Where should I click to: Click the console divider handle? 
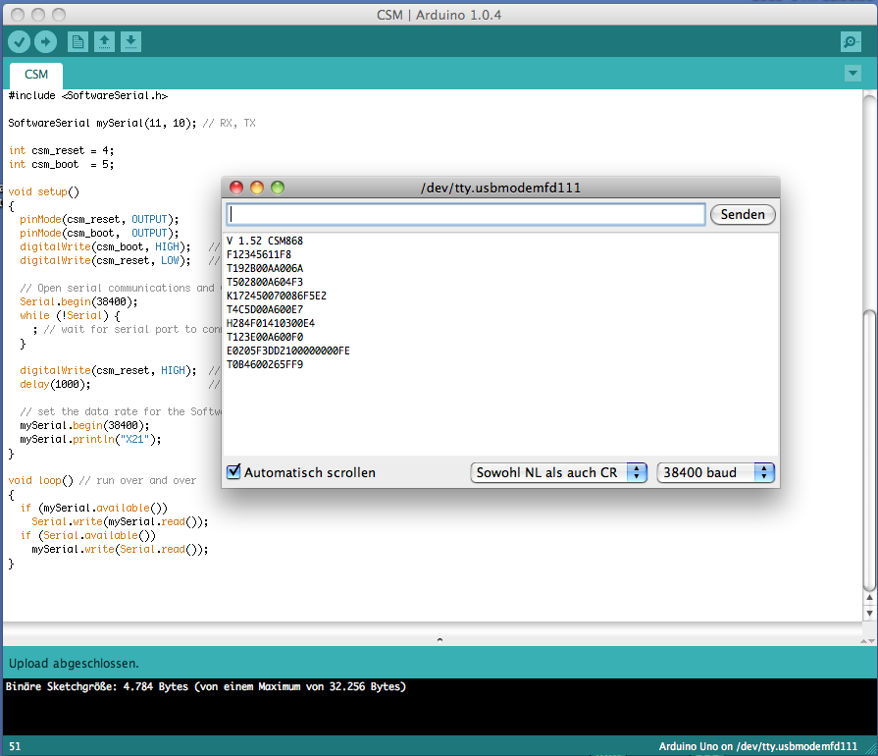pos(439,639)
